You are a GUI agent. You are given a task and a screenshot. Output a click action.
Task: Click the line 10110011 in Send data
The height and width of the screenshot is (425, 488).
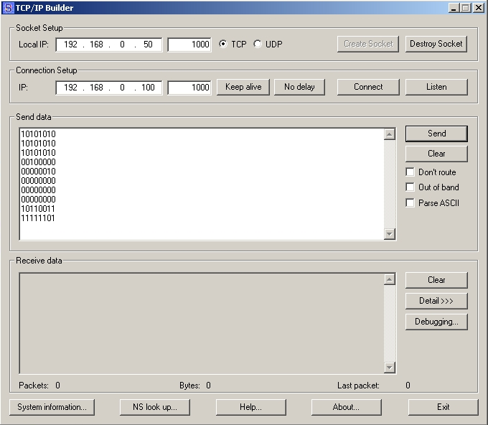38,209
